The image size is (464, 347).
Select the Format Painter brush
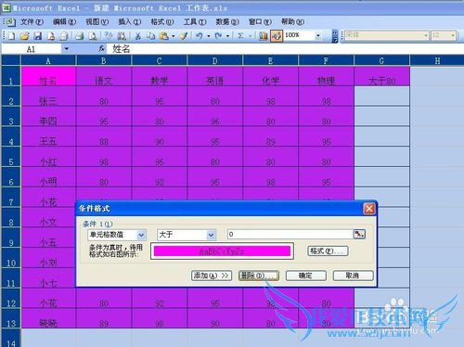click(184, 36)
